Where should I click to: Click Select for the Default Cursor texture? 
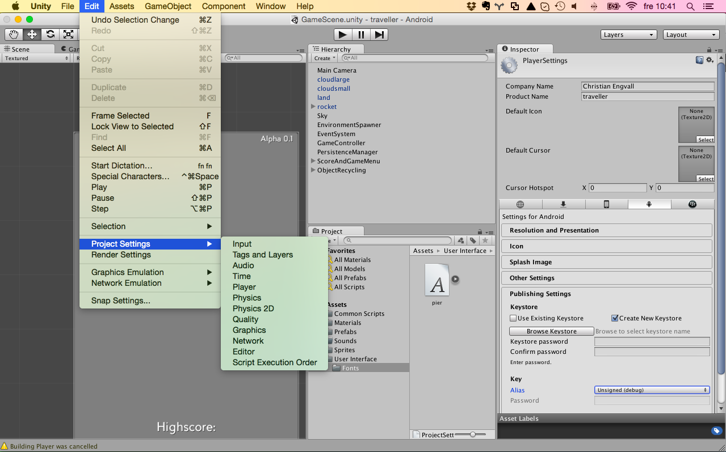coord(706,179)
